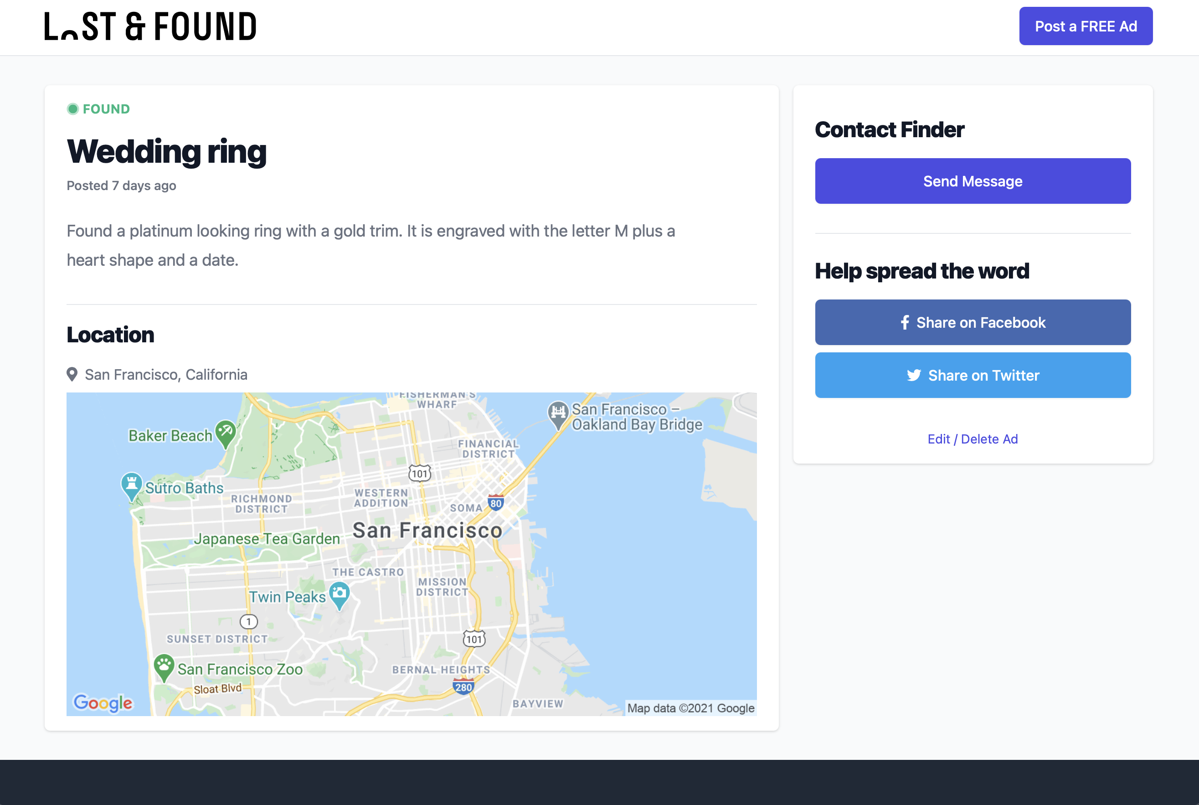This screenshot has width=1199, height=805.
Task: Open the Edit link for the ad
Action: (939, 439)
